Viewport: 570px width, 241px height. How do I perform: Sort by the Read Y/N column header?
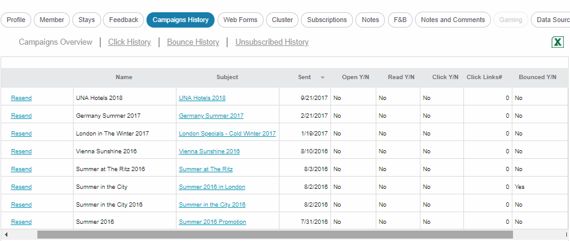click(x=401, y=77)
